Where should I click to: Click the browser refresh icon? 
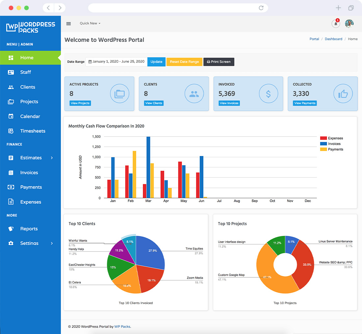[261, 8]
